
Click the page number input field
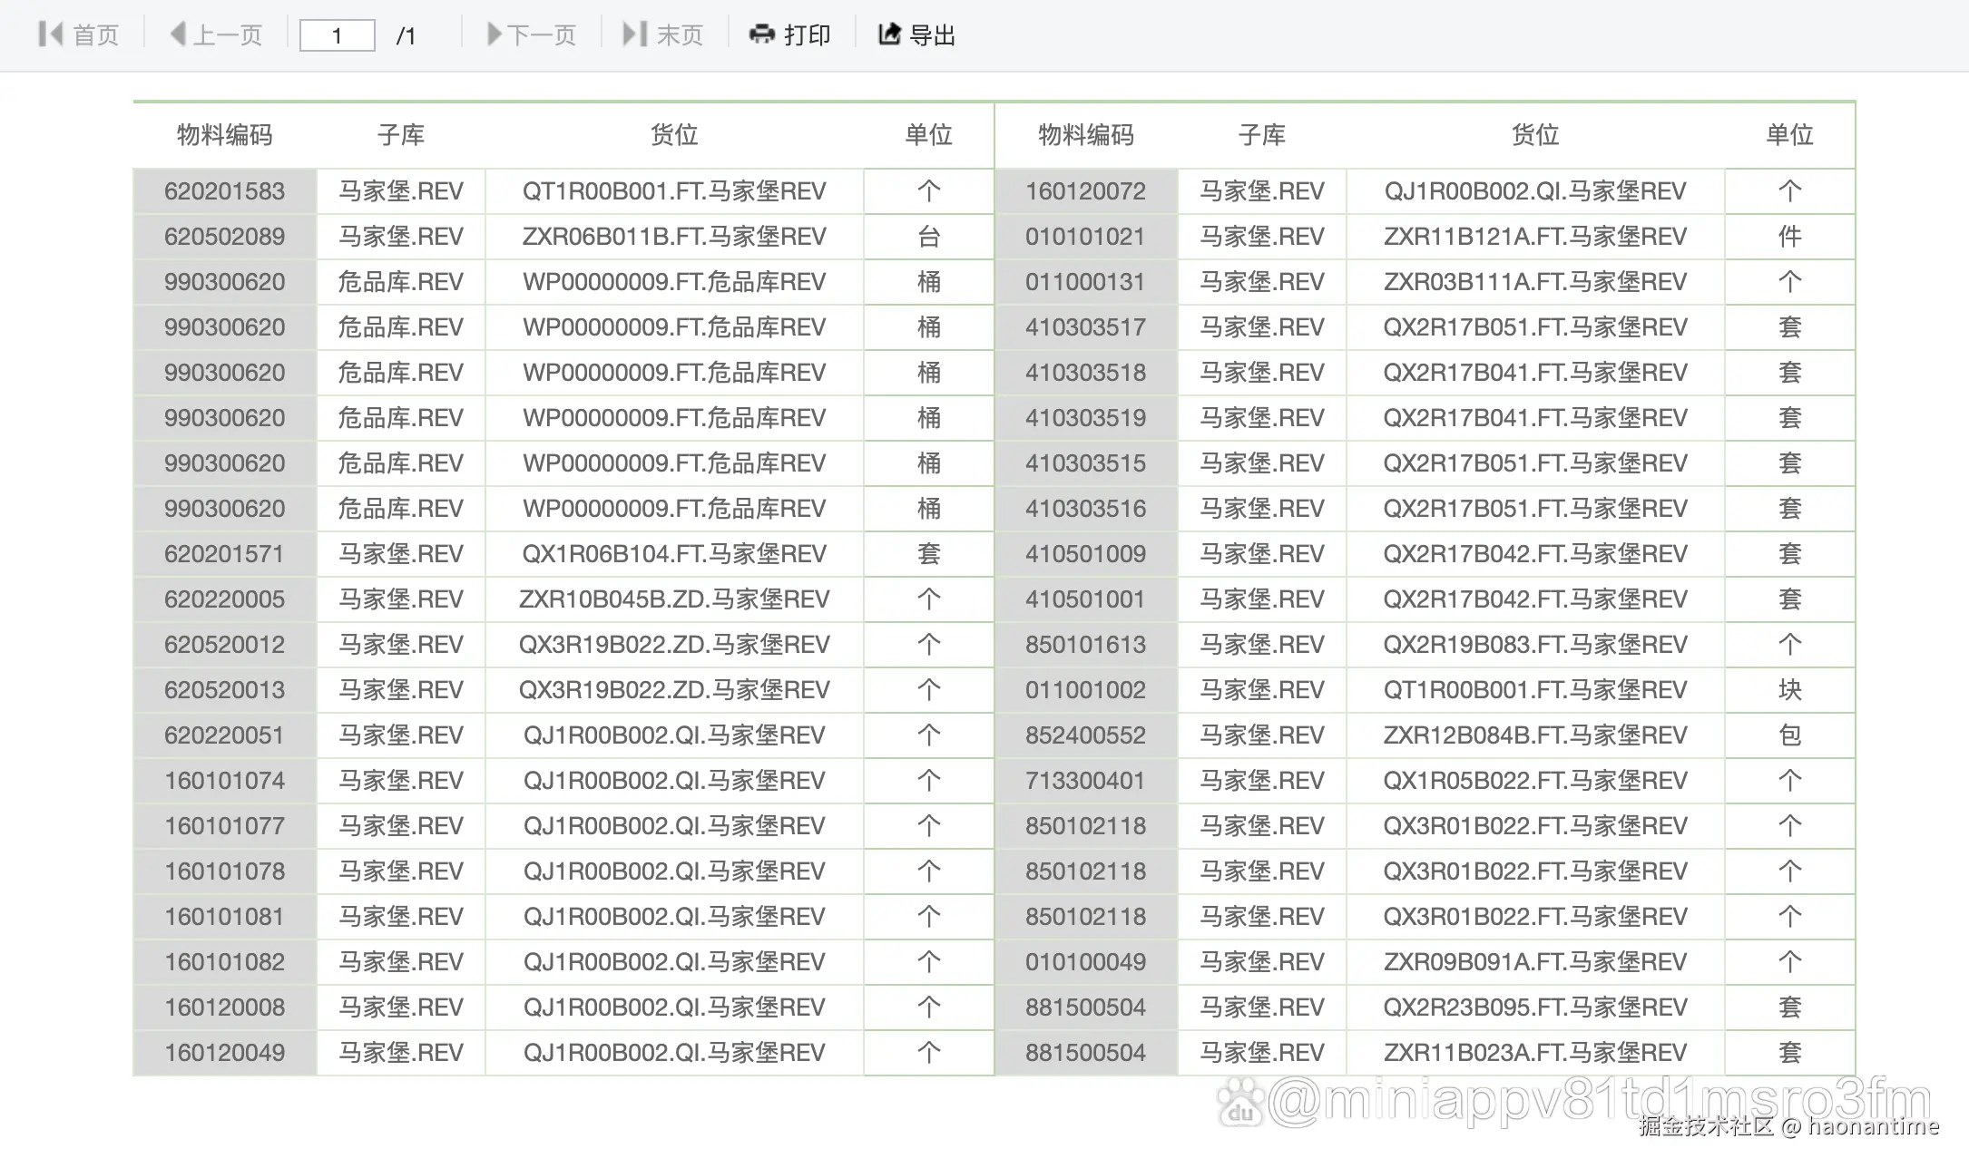(x=337, y=35)
